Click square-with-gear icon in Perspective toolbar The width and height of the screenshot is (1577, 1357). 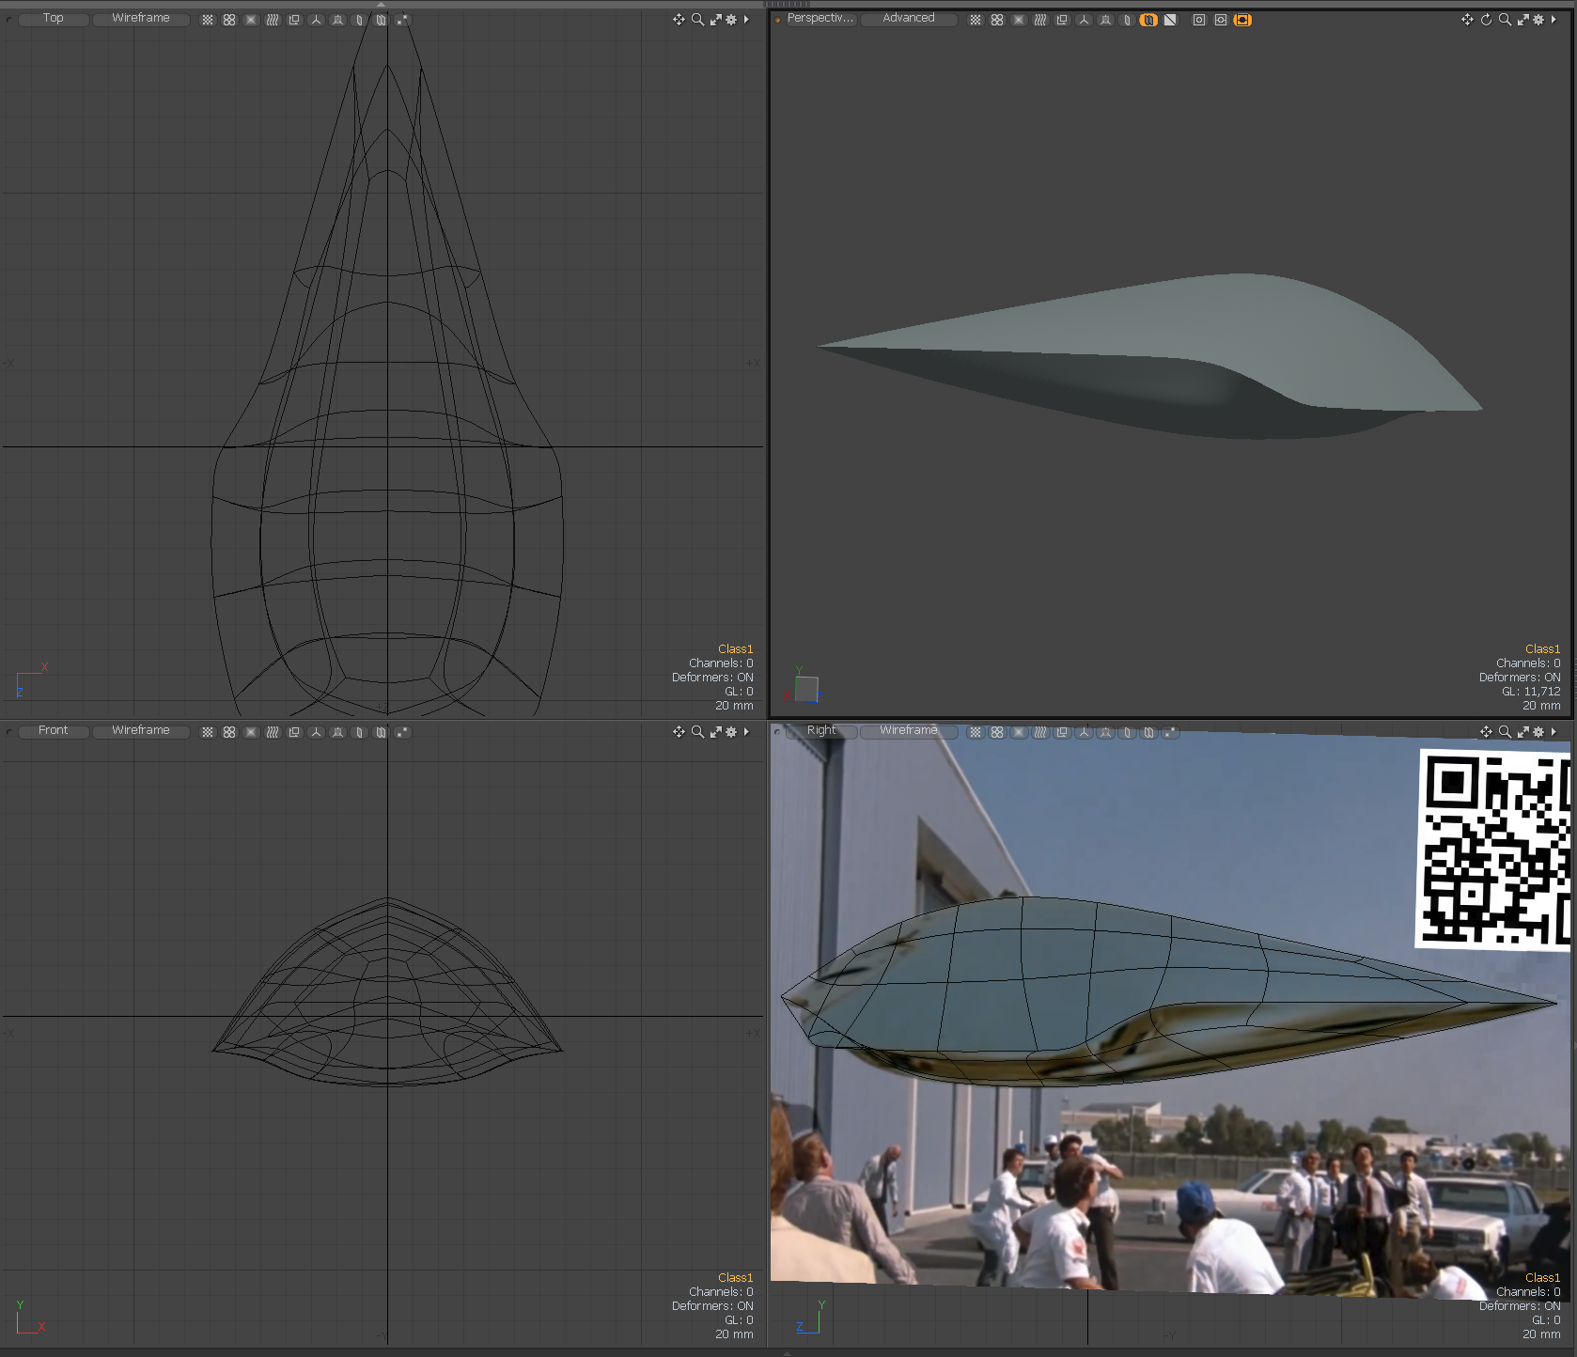(x=1221, y=20)
